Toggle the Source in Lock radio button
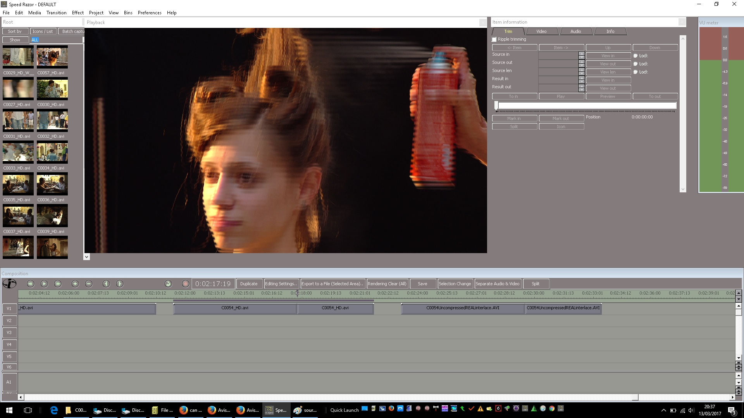This screenshot has height=418, width=744. tap(635, 56)
